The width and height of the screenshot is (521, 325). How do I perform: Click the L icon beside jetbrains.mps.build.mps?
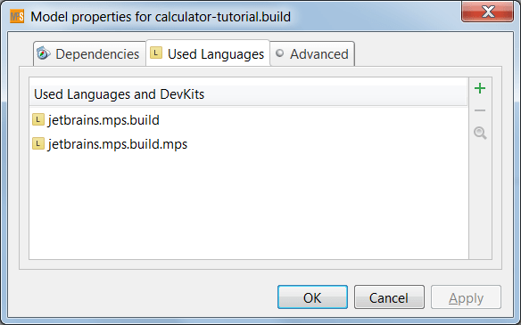(x=38, y=143)
